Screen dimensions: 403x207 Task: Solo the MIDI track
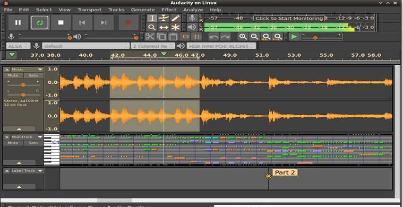(x=33, y=143)
